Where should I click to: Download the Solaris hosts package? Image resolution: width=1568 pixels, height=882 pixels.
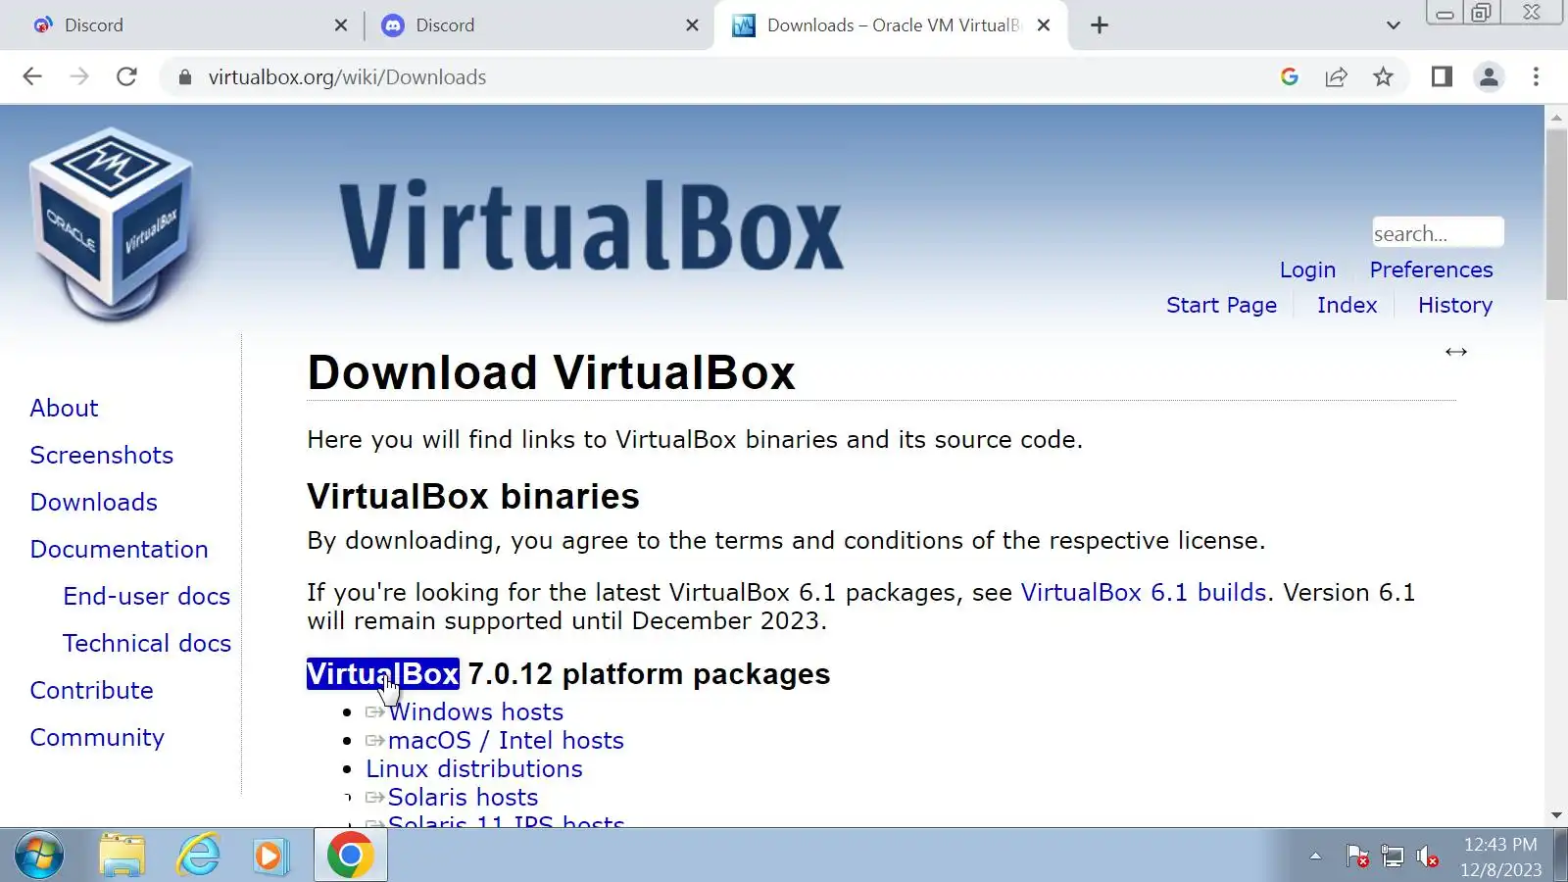(463, 797)
